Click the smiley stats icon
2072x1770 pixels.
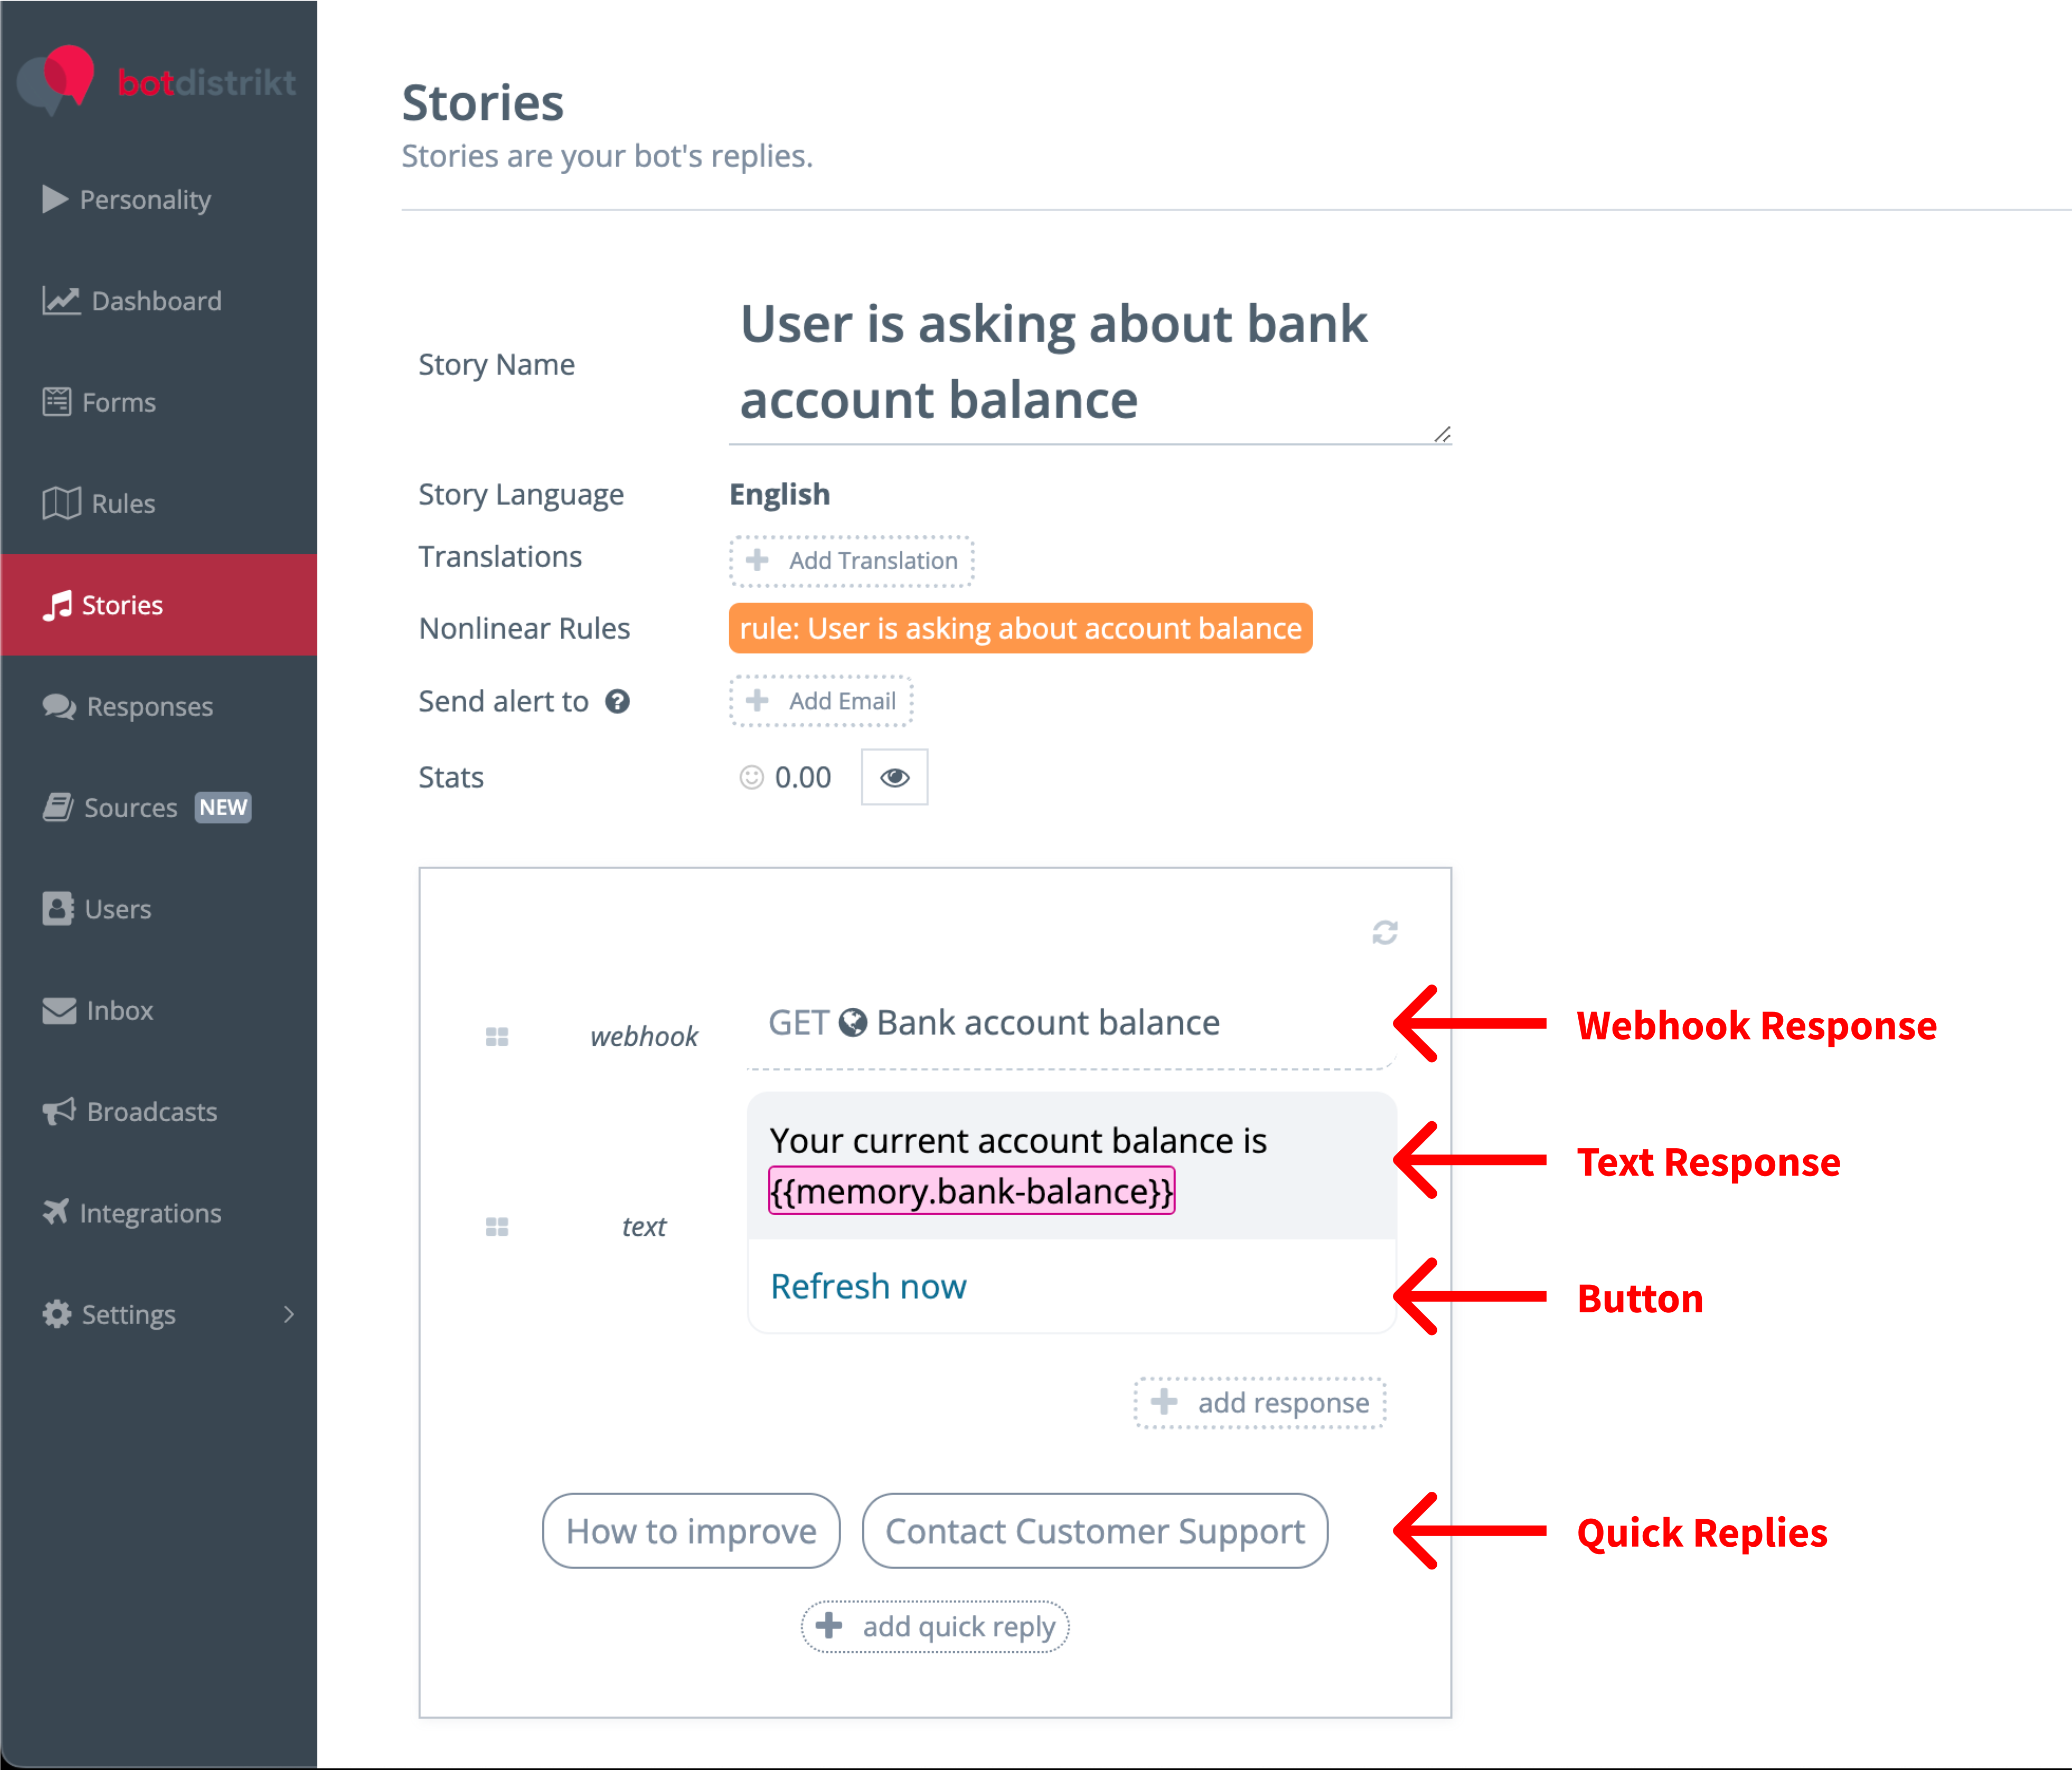click(751, 777)
